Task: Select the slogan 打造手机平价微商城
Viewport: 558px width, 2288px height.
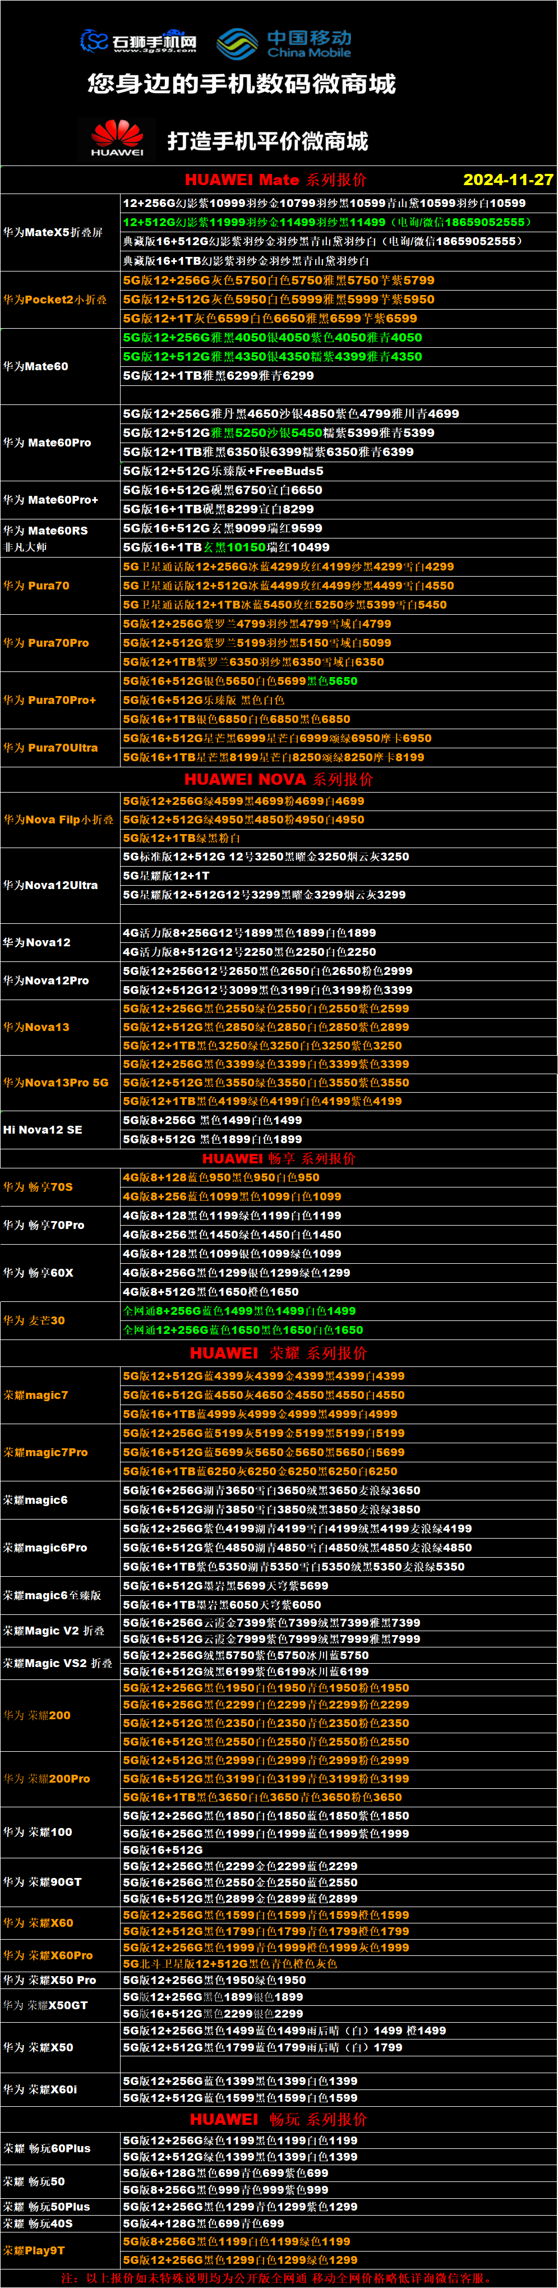Action: [268, 141]
